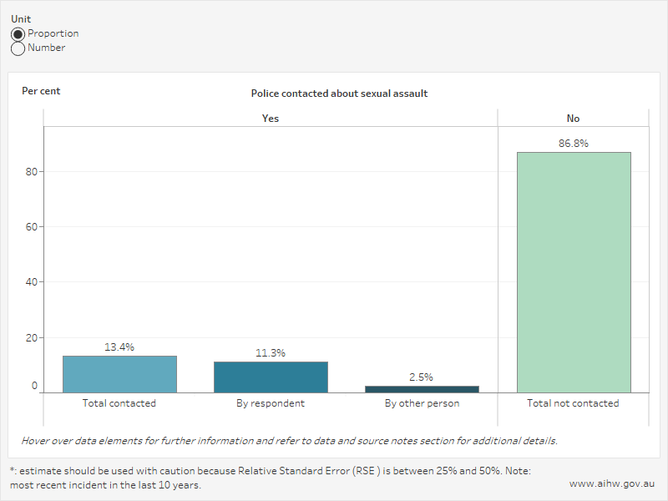This screenshot has width=668, height=501.
Task: Click the Total contacted axis label
Action: (x=119, y=403)
